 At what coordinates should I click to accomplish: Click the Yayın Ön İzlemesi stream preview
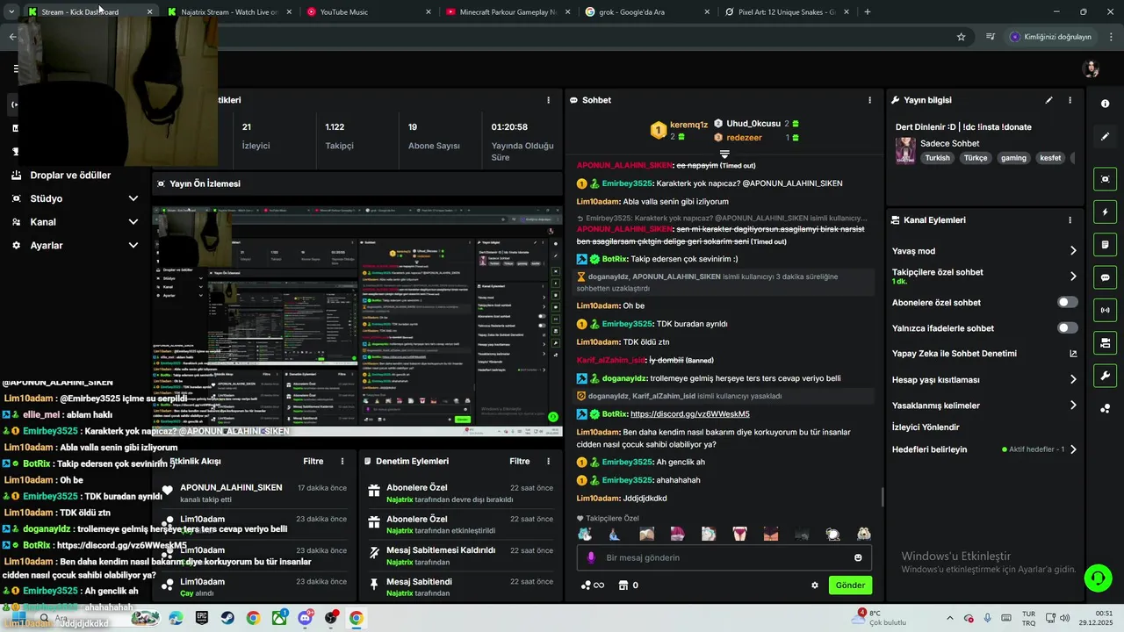click(x=357, y=321)
